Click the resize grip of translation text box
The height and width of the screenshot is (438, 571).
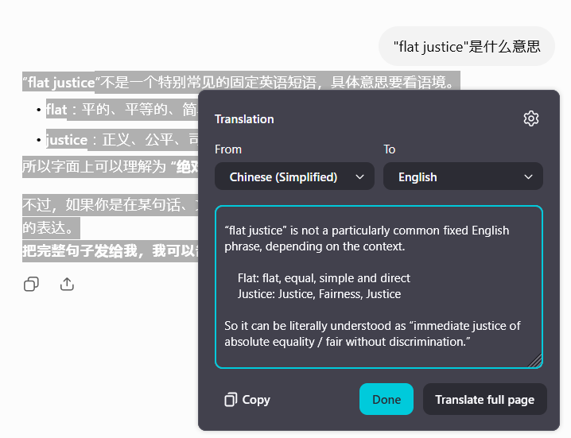(x=535, y=360)
